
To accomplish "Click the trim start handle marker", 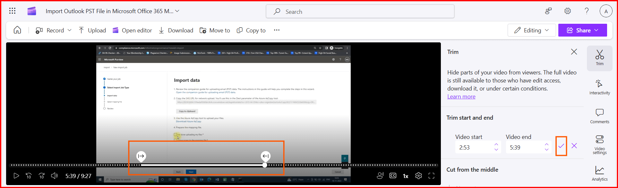I will pyautogui.click(x=141, y=156).
